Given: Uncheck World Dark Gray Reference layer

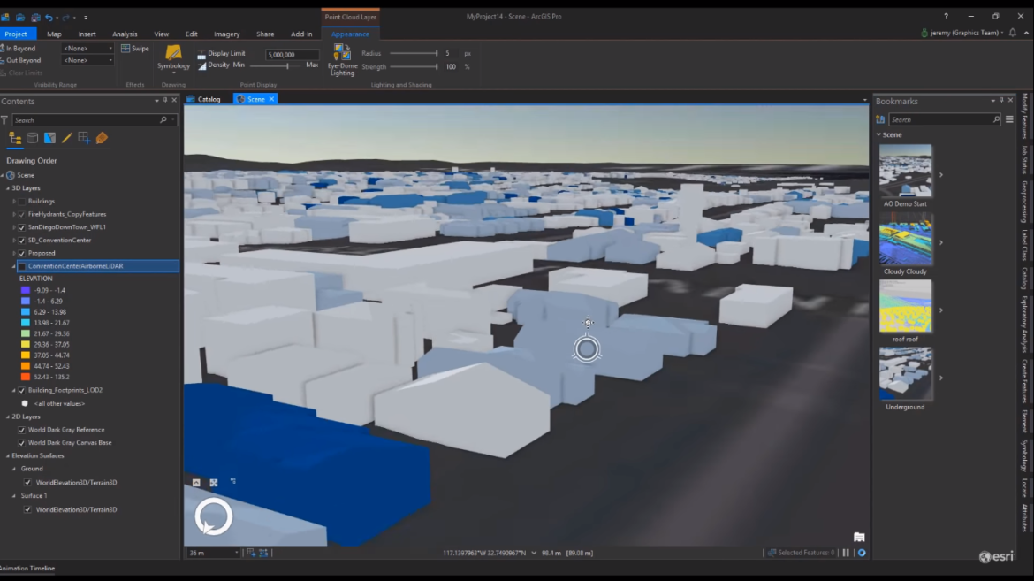Looking at the screenshot, I should pos(22,430).
